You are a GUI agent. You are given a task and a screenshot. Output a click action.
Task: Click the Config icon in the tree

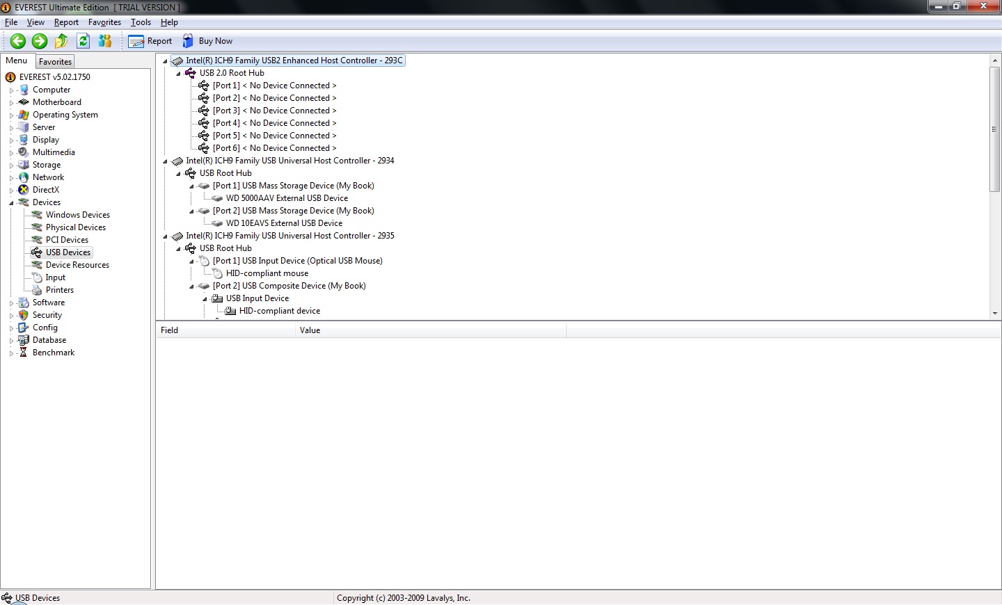(x=24, y=328)
